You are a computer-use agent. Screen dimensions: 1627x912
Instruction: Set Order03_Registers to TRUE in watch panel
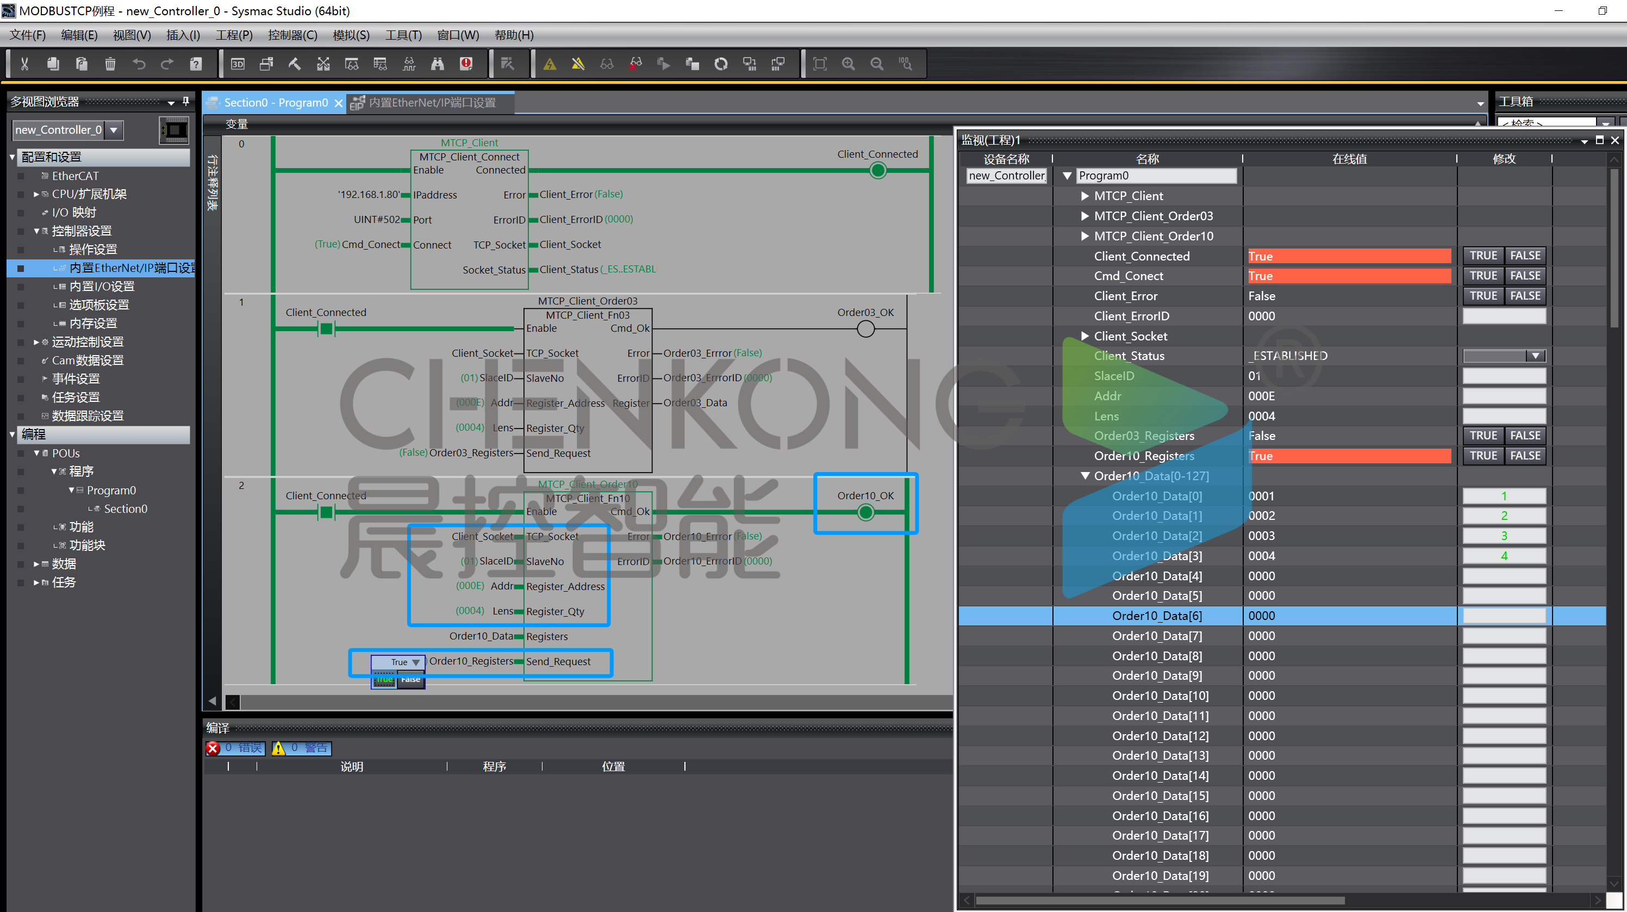tap(1483, 436)
